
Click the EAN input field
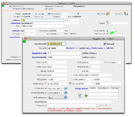pyautogui.click(x=111, y=84)
